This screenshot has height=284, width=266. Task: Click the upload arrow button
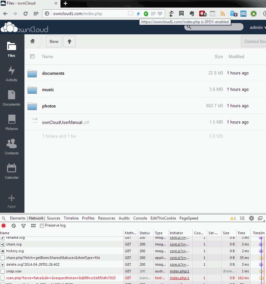click(69, 41)
